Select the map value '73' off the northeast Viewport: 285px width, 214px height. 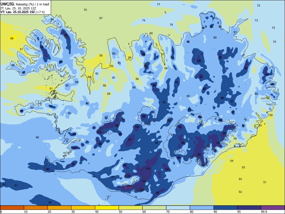point(256,20)
